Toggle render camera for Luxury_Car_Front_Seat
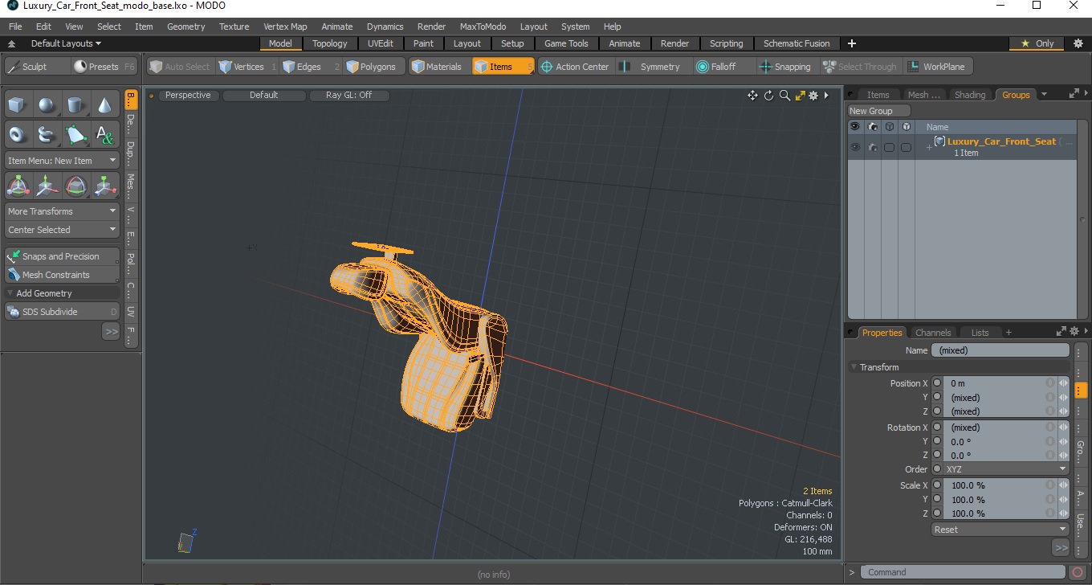This screenshot has width=1092, height=585. point(872,147)
